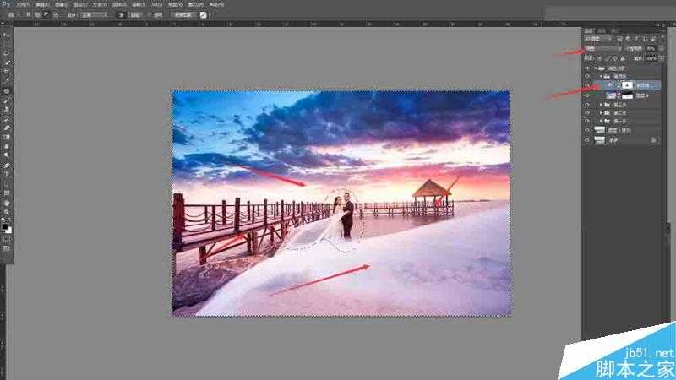Select the Eraser tool

[7, 128]
